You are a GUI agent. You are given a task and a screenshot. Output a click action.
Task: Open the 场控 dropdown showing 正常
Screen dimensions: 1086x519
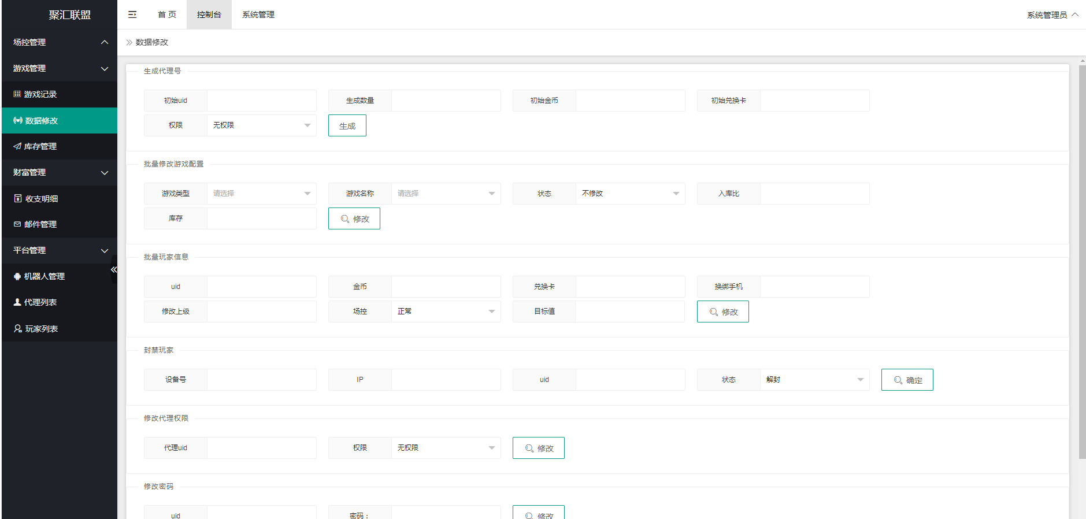click(x=446, y=312)
